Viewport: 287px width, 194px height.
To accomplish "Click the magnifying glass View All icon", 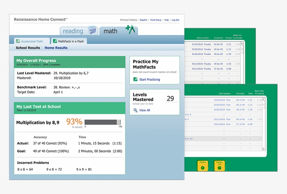I will [x=135, y=110].
